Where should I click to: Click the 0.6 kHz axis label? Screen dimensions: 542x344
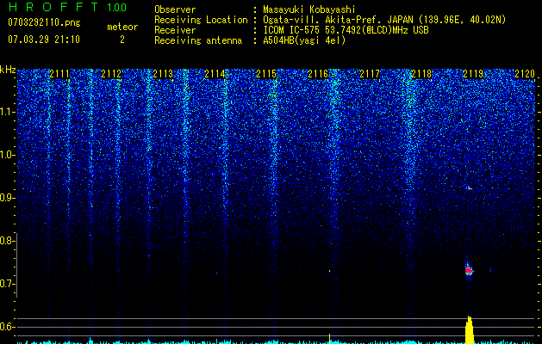[8, 327]
